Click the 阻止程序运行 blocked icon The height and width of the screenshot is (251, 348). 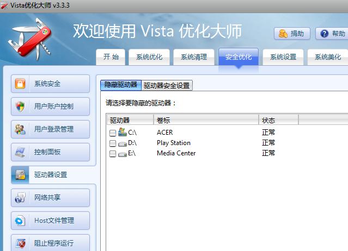[20, 243]
